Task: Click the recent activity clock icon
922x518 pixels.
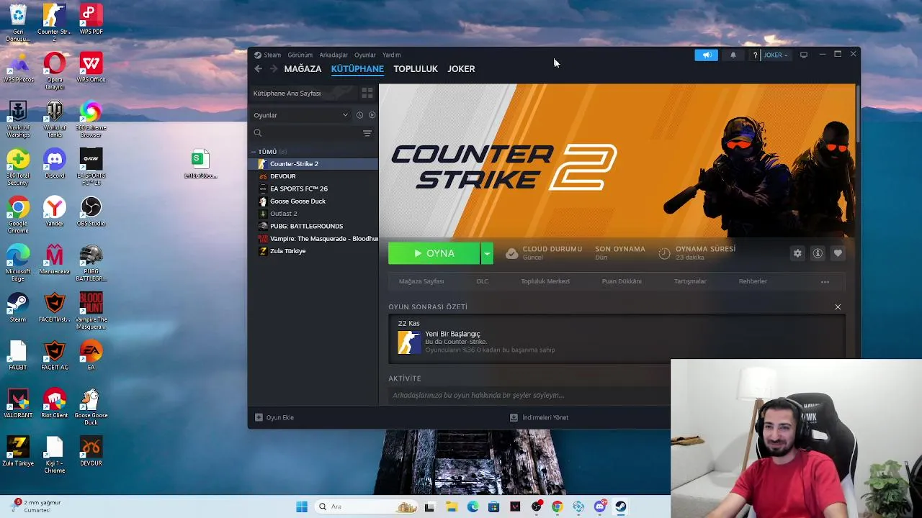Action: click(x=359, y=115)
